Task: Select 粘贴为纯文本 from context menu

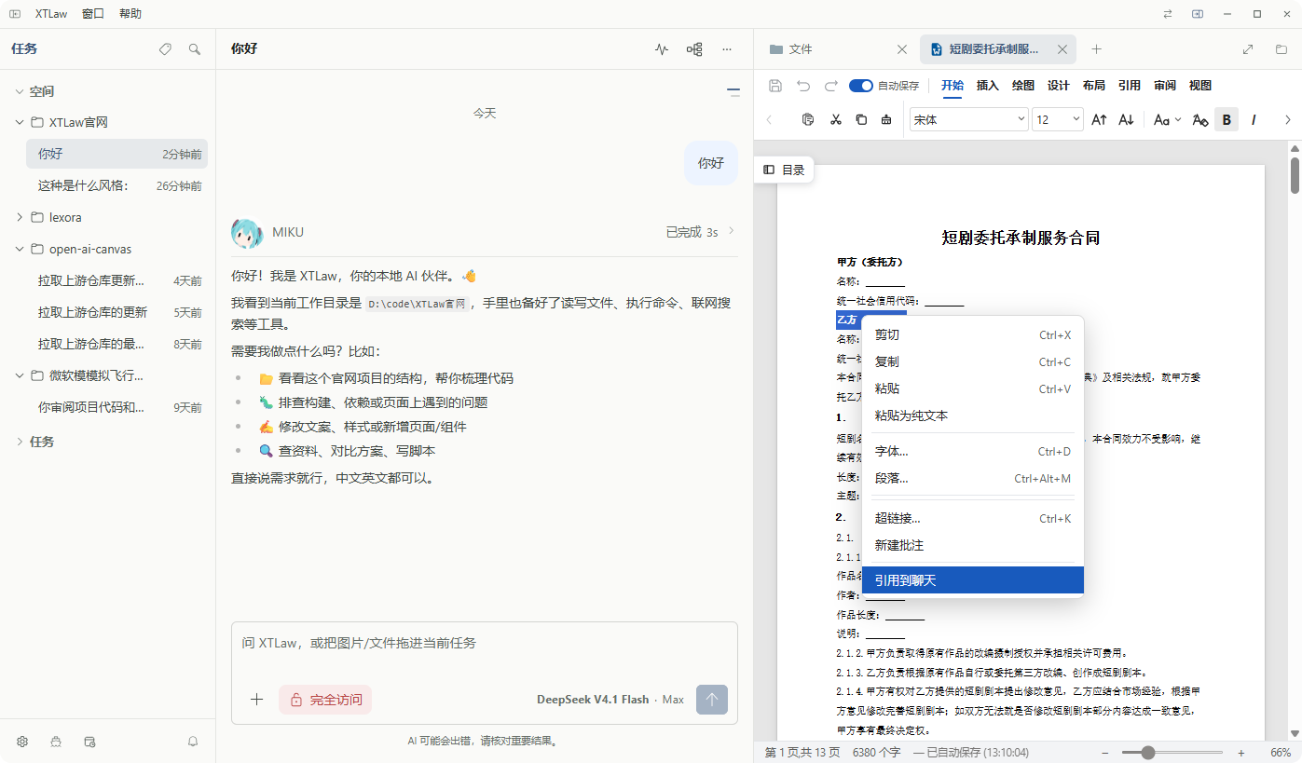Action: (x=973, y=416)
